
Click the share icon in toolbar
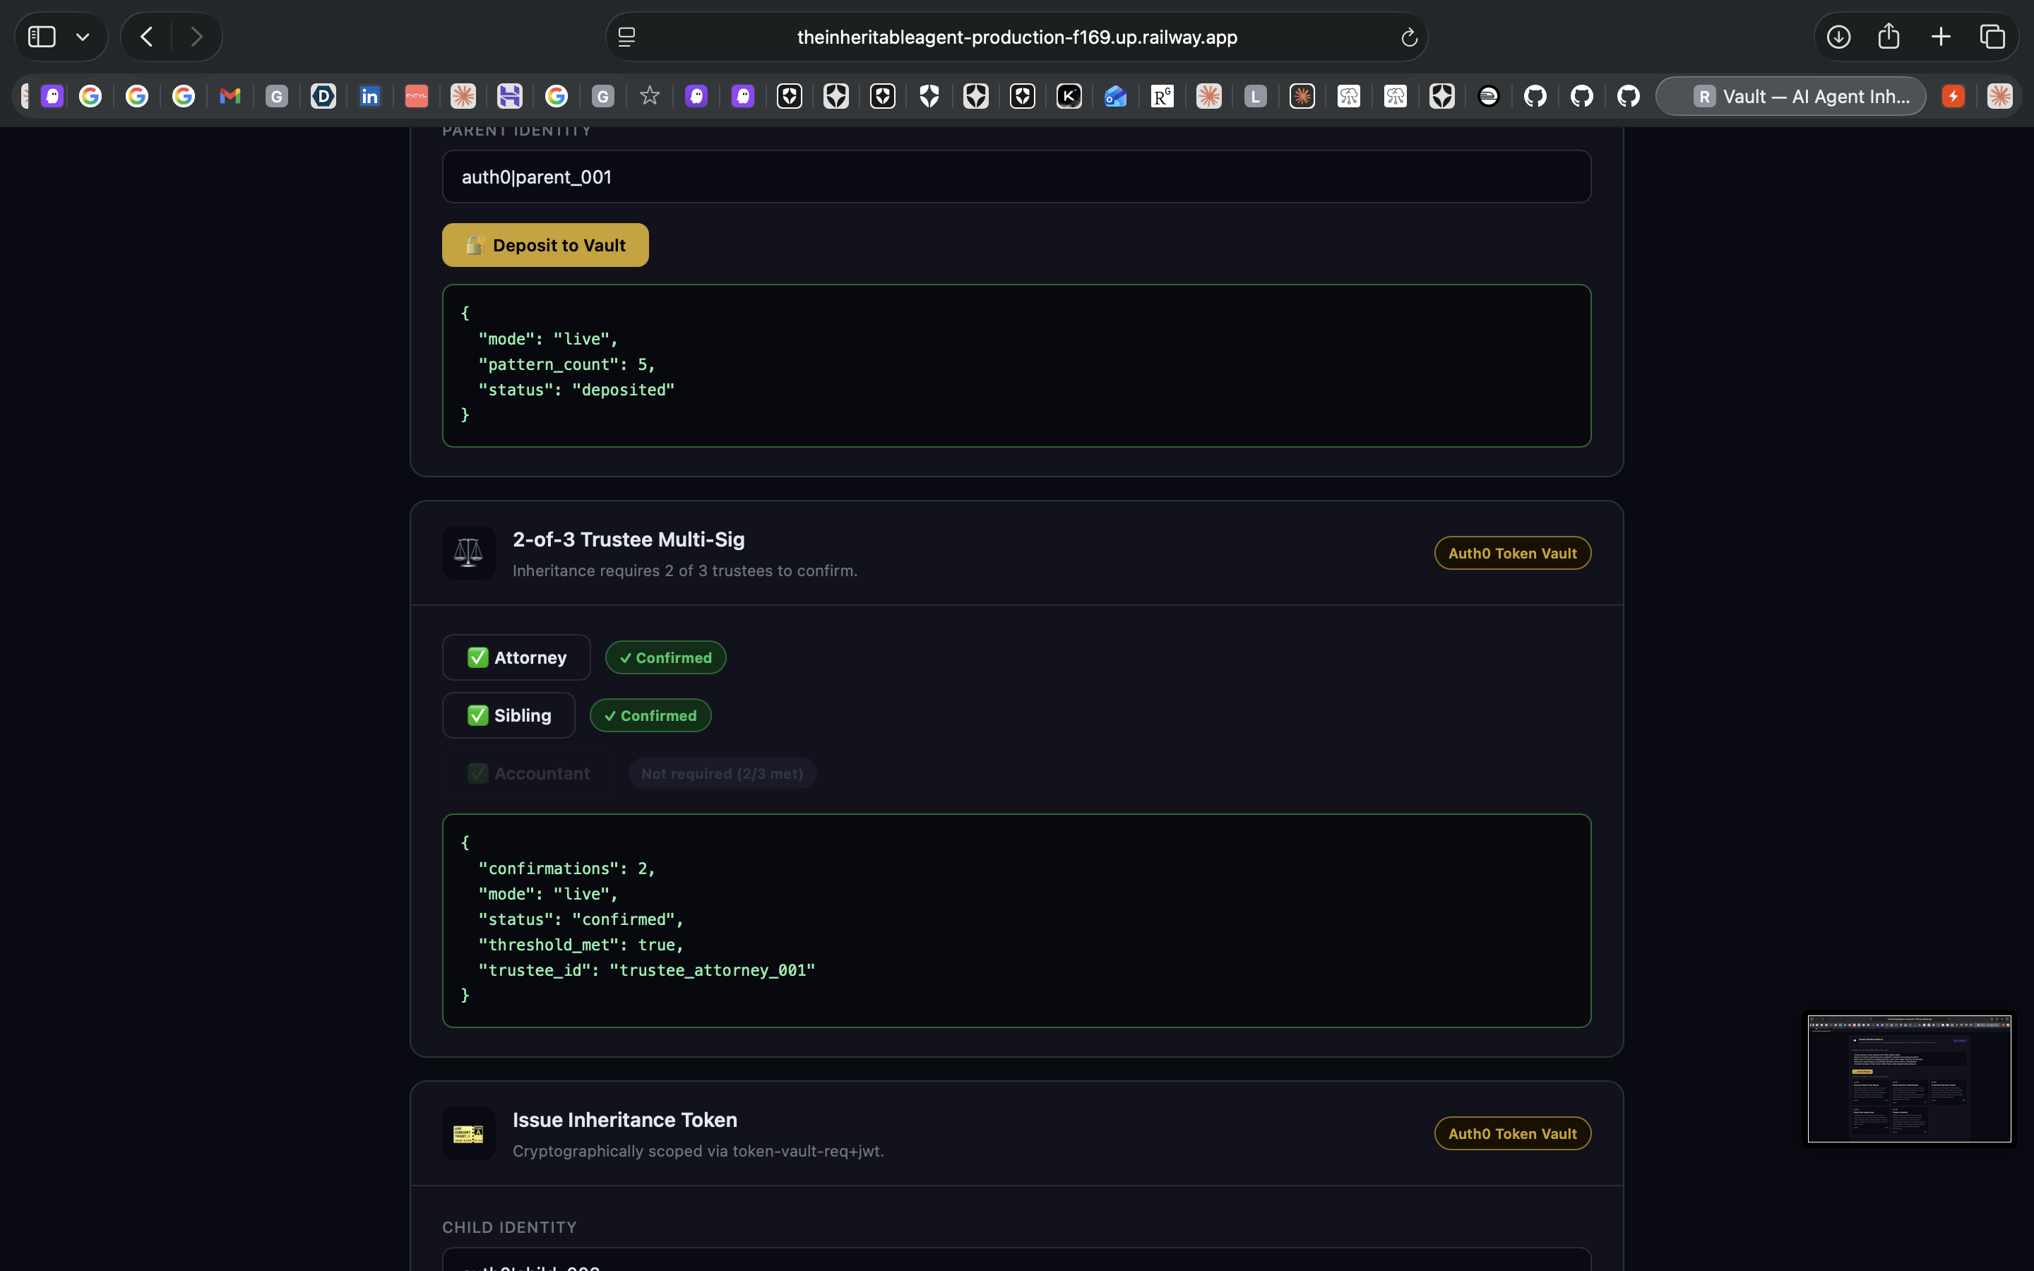tap(1889, 36)
